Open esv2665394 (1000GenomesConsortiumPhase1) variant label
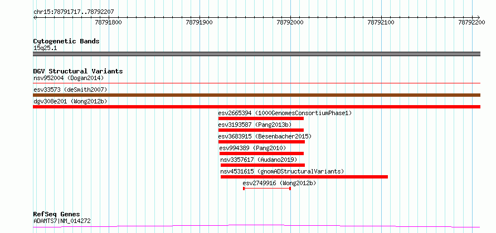 point(285,113)
